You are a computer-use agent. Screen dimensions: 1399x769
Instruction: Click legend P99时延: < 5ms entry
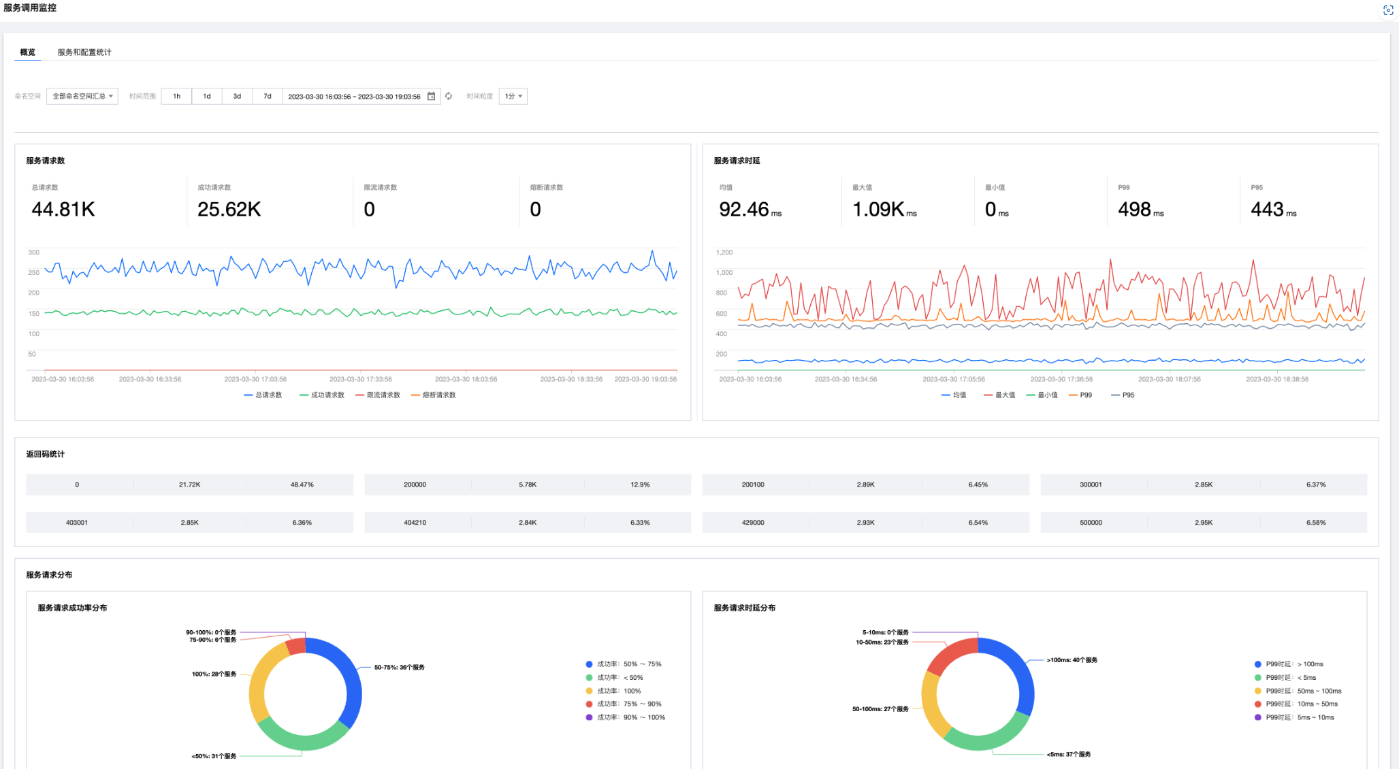(x=1285, y=678)
